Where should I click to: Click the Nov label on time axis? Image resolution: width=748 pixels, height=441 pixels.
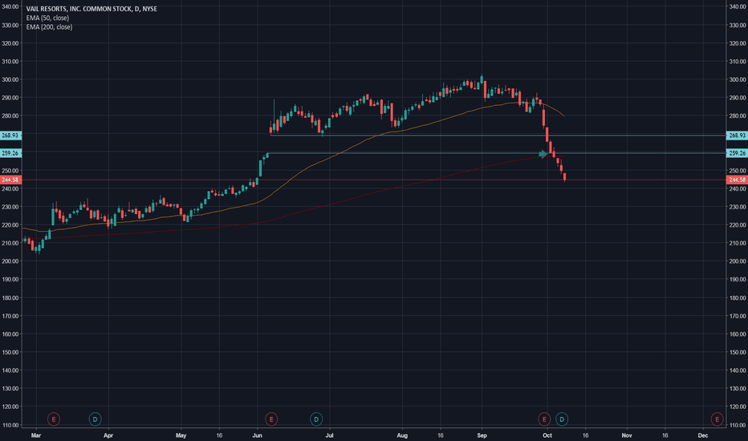click(x=627, y=435)
